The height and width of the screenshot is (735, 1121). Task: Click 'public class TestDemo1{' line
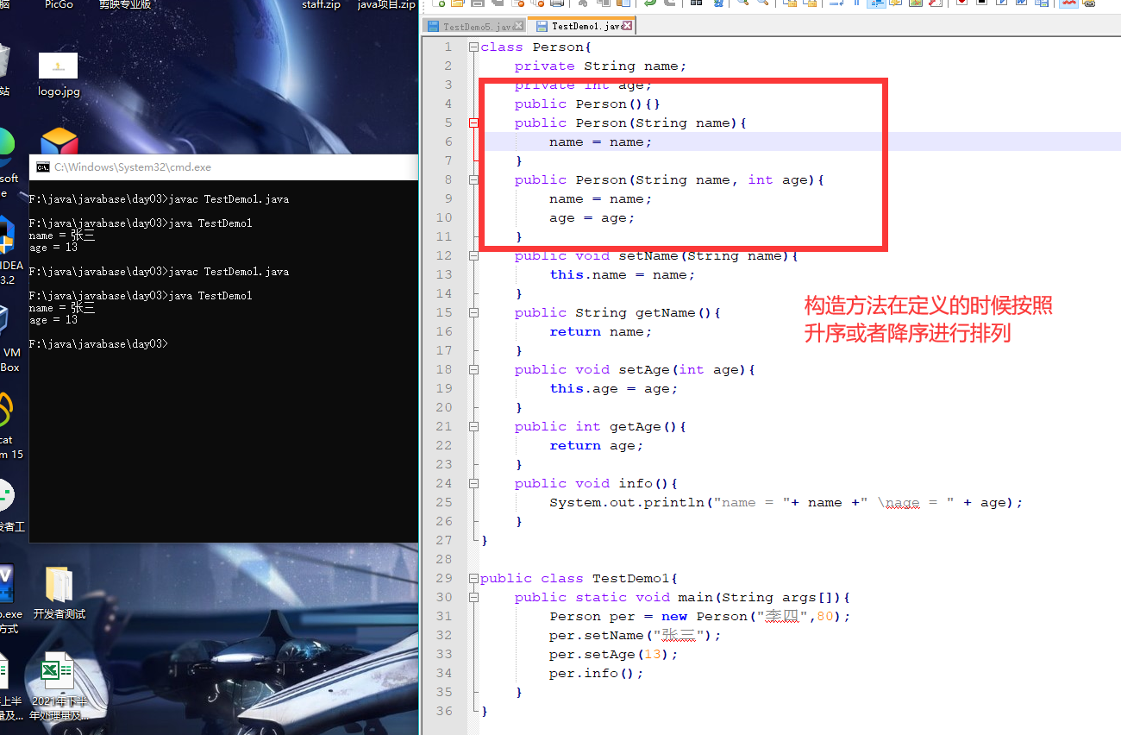(x=579, y=578)
